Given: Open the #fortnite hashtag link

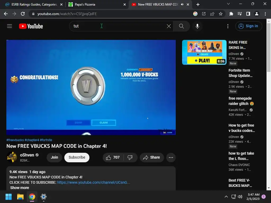Looking at the screenshot, I should pos(46,140).
